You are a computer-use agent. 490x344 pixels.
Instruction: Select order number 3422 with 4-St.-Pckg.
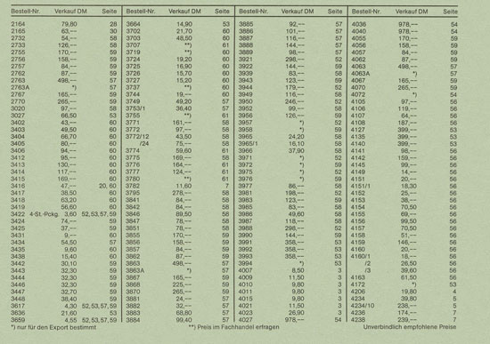18,214
